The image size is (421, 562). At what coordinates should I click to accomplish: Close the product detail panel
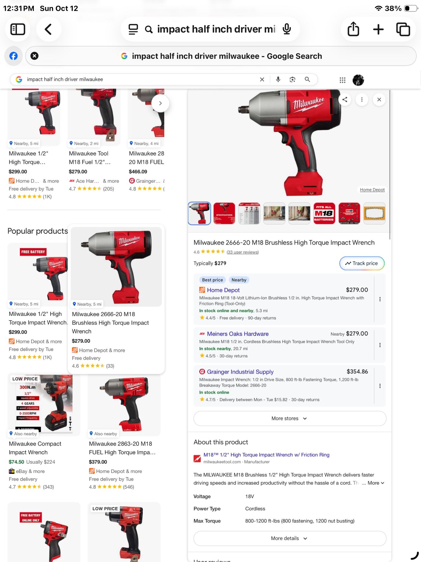tap(379, 100)
